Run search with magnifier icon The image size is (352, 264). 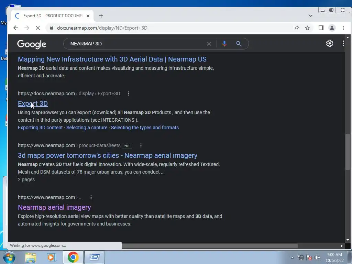(x=239, y=44)
